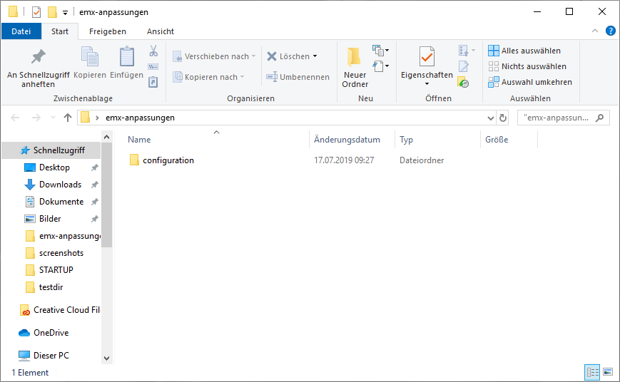
Task: Switch to the Ansicht tab
Action: [x=160, y=31]
